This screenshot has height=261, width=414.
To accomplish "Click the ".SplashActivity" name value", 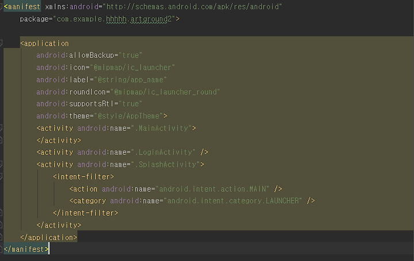I will pos(165,165).
